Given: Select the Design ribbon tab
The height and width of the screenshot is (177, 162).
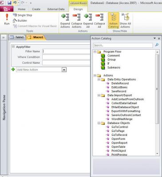Looking at the screenshot, I should click(78, 9).
